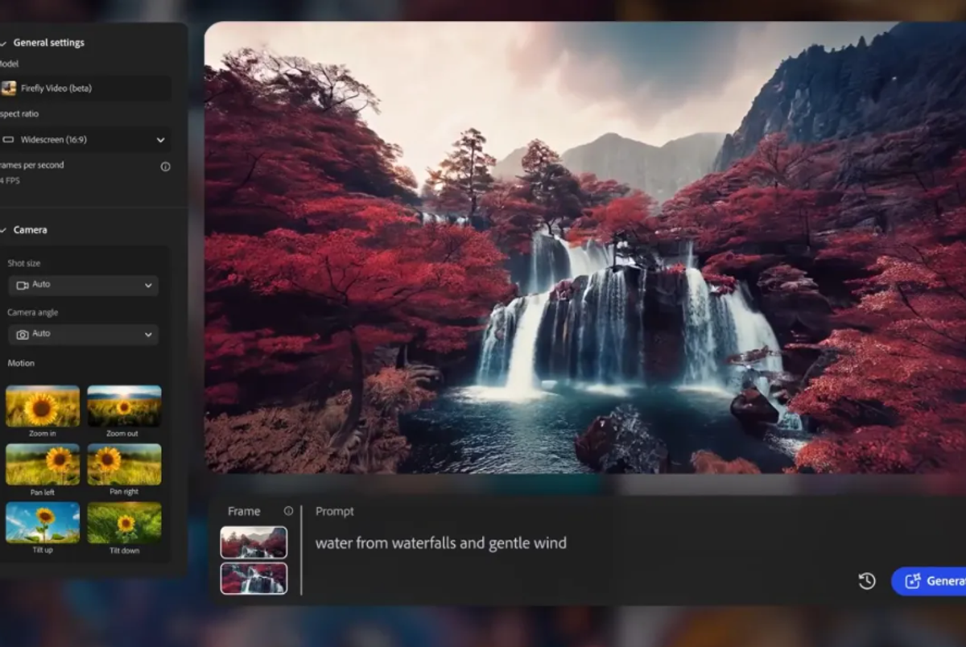This screenshot has width=966, height=647.
Task: Click the camera icon in Camera angle
Action: point(23,334)
